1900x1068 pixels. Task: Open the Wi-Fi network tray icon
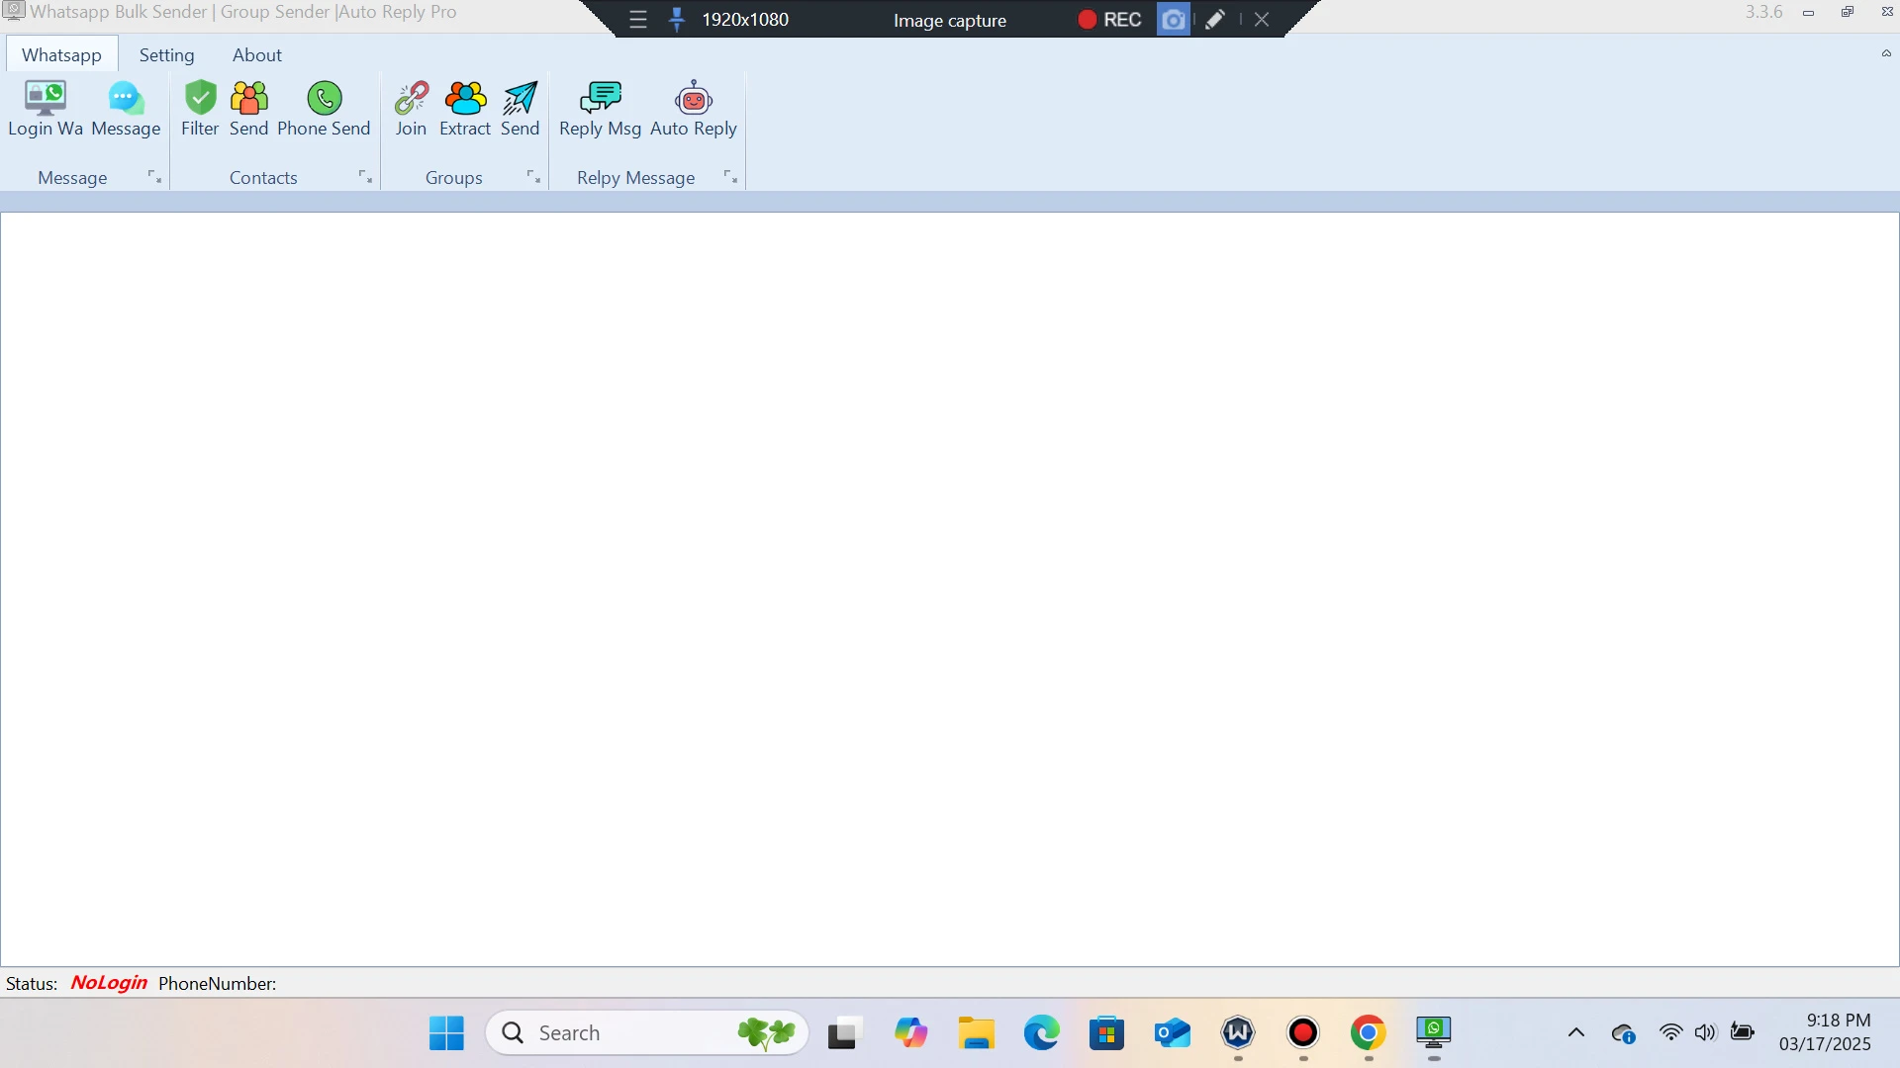pos(1671,1032)
